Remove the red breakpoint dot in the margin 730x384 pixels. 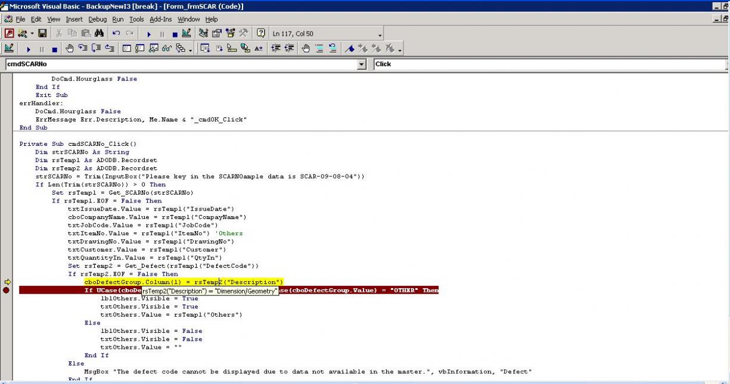tap(7, 291)
